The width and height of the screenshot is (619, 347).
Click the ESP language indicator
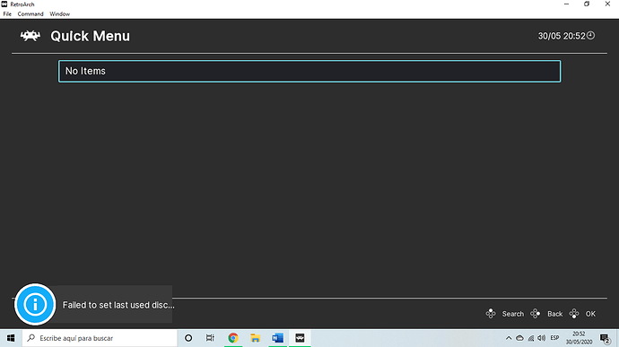554,338
